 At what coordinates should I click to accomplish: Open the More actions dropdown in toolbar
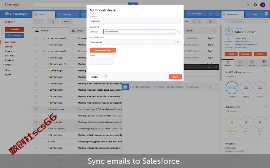click(x=67, y=22)
